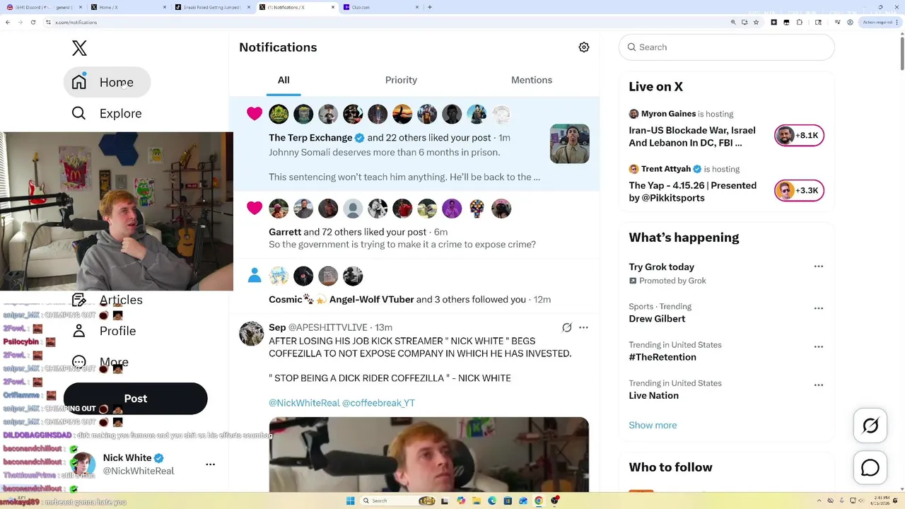Bookmark this page with star icon
The width and height of the screenshot is (905, 509).
click(x=757, y=22)
